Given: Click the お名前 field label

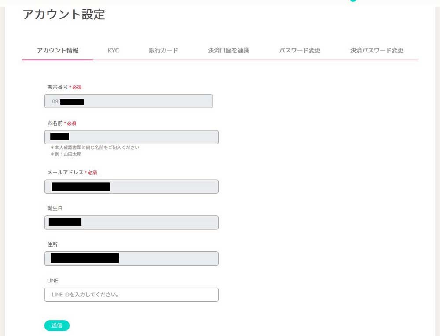Looking at the screenshot, I should coord(55,123).
